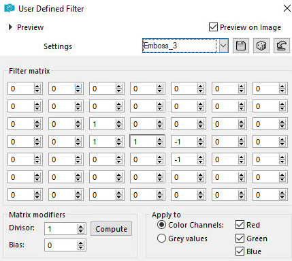Image resolution: width=292 pixels, height=261 pixels.
Task: Click spinner of row three cell containing 1
Action: (119, 124)
